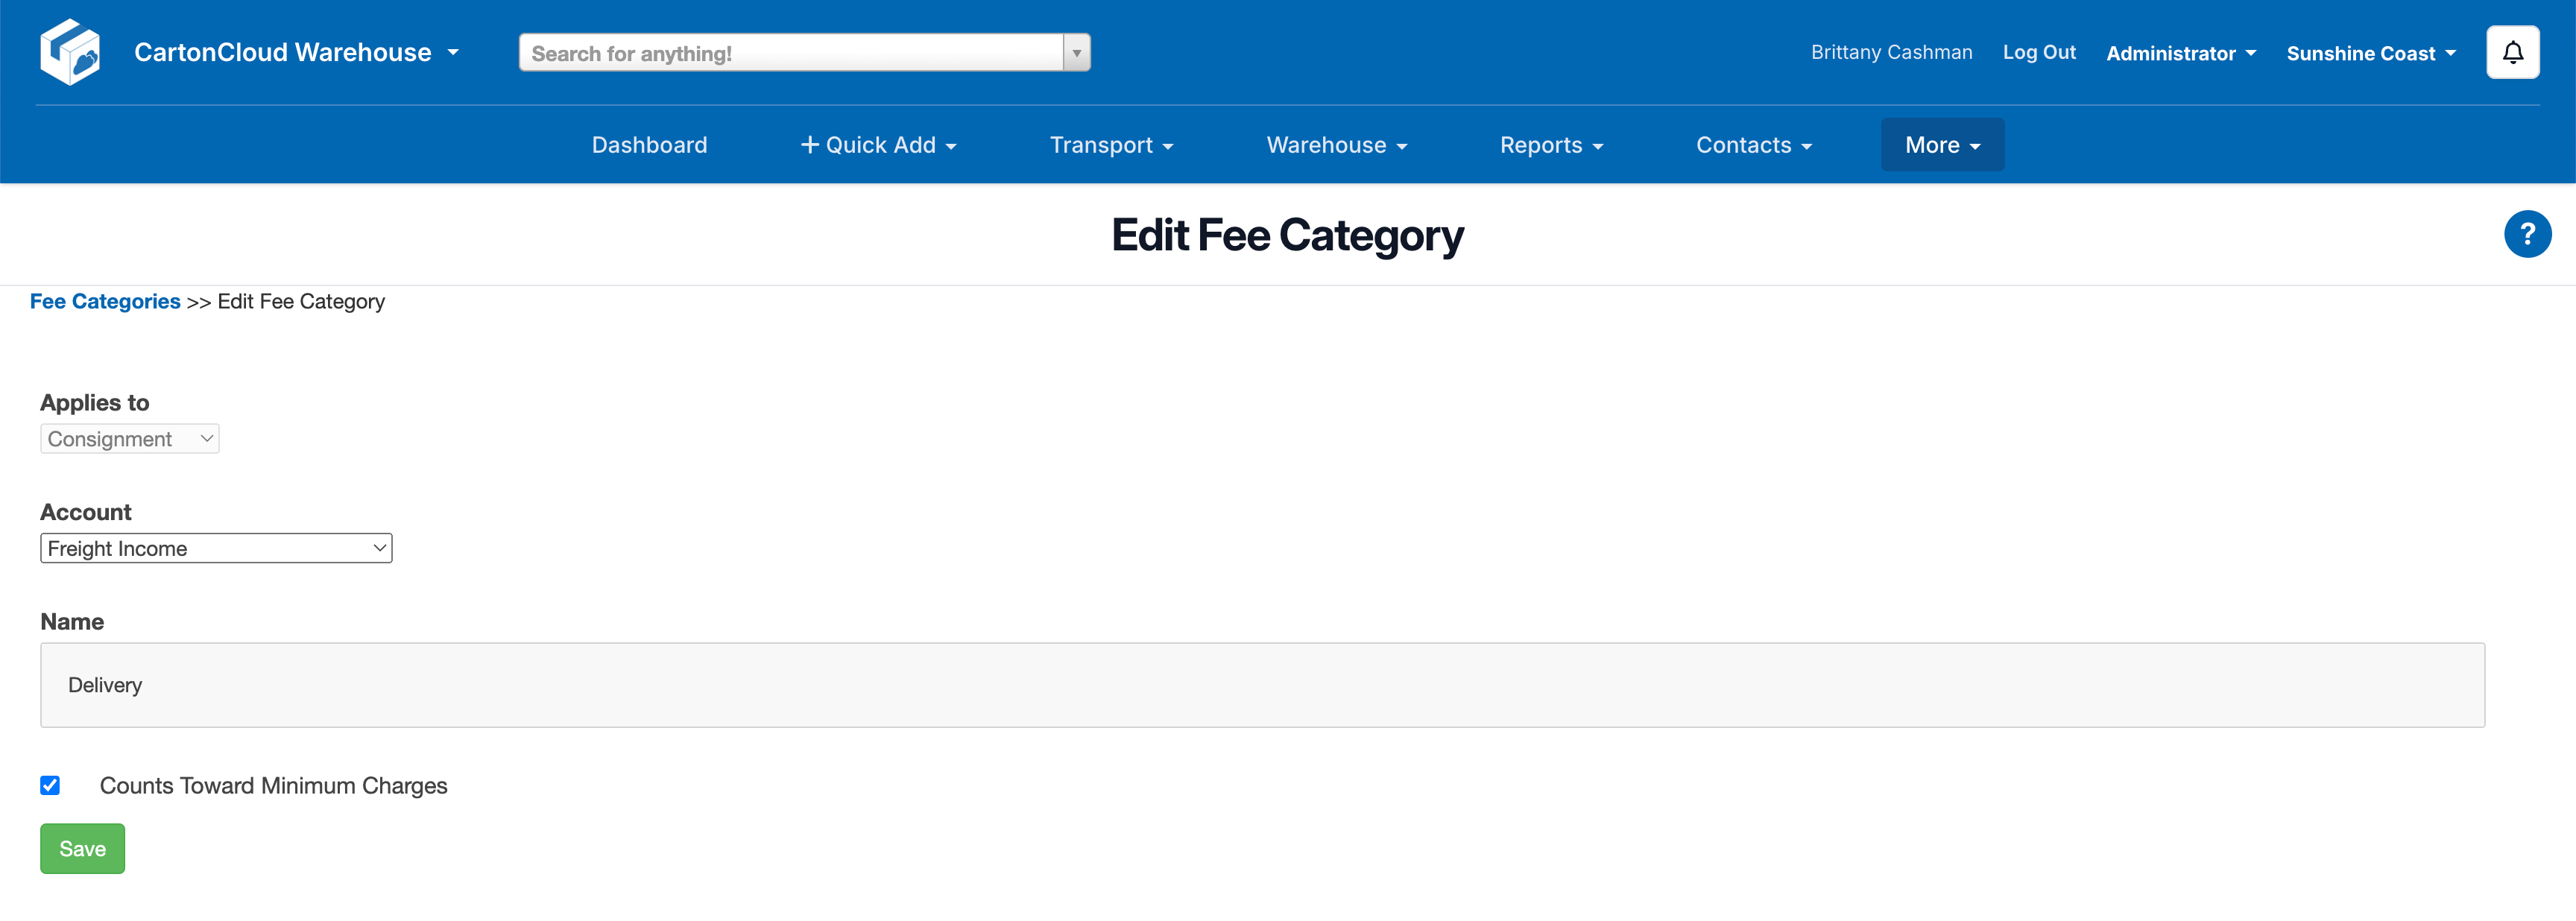This screenshot has height=921, width=2576.
Task: Open the Contacts menu
Action: (1754, 145)
